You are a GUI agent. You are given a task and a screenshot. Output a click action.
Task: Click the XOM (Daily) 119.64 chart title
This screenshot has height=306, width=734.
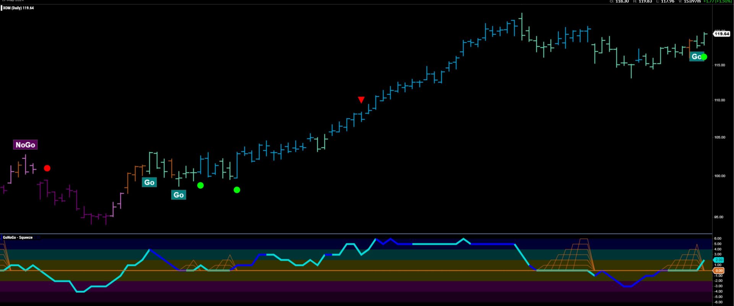pos(18,8)
